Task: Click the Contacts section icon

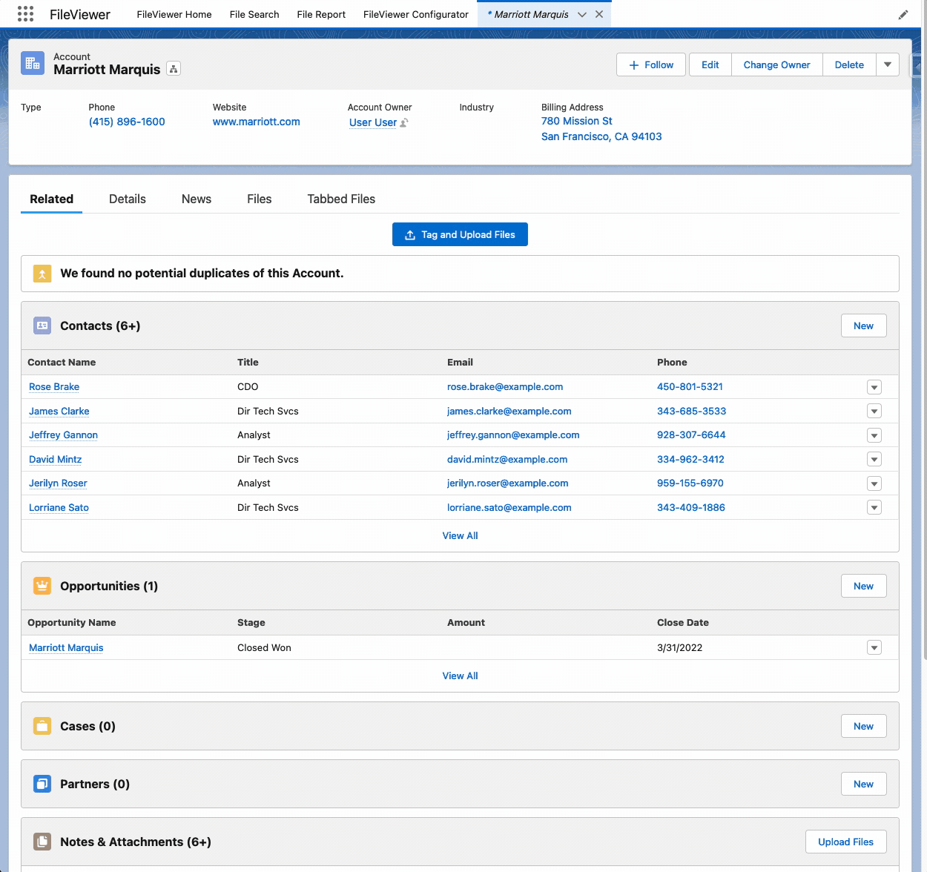Action: tap(42, 326)
